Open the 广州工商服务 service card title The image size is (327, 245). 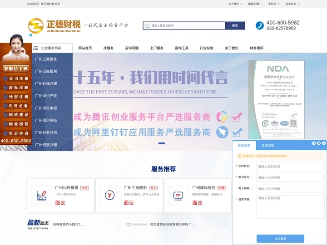[x=135, y=188]
